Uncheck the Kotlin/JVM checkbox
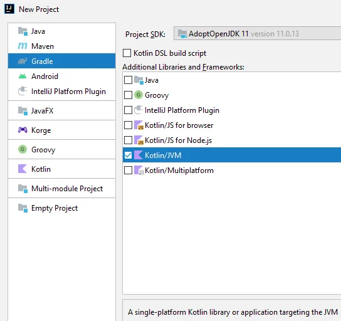Image resolution: width=341 pixels, height=321 pixels. [x=128, y=155]
